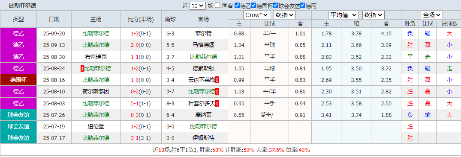Click the 角球 column header
461x157 pixels.
click(x=170, y=19)
